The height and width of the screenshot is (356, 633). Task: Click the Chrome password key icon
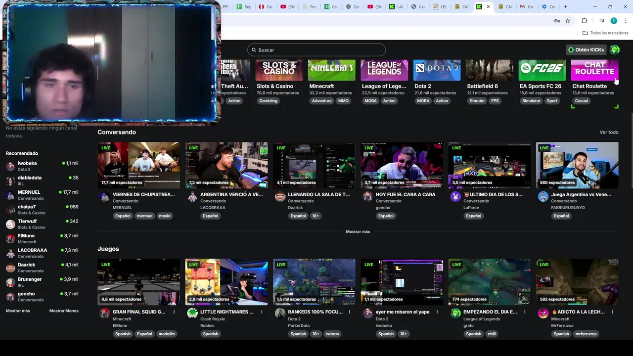point(557,21)
